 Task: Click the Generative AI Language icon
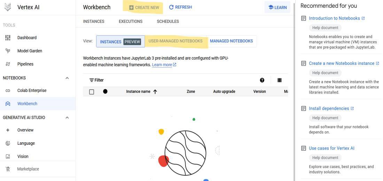8,143
